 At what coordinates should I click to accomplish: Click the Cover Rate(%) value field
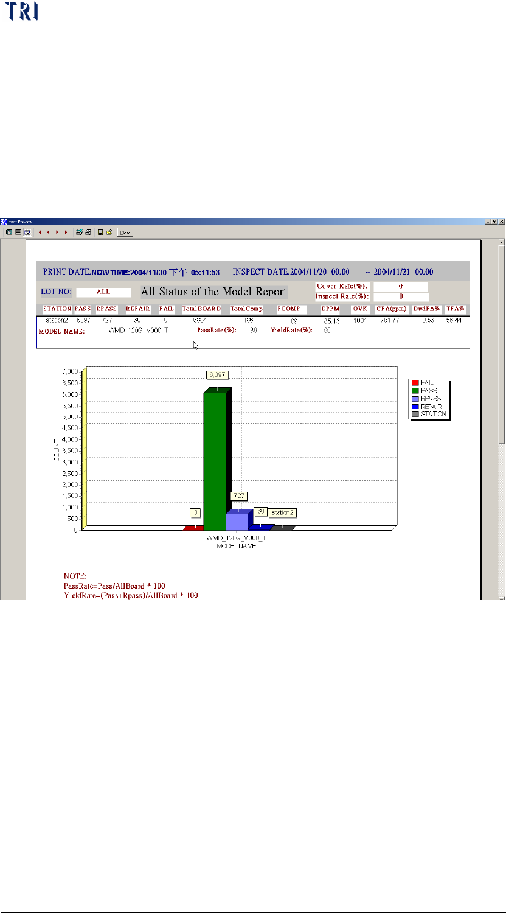pos(401,287)
